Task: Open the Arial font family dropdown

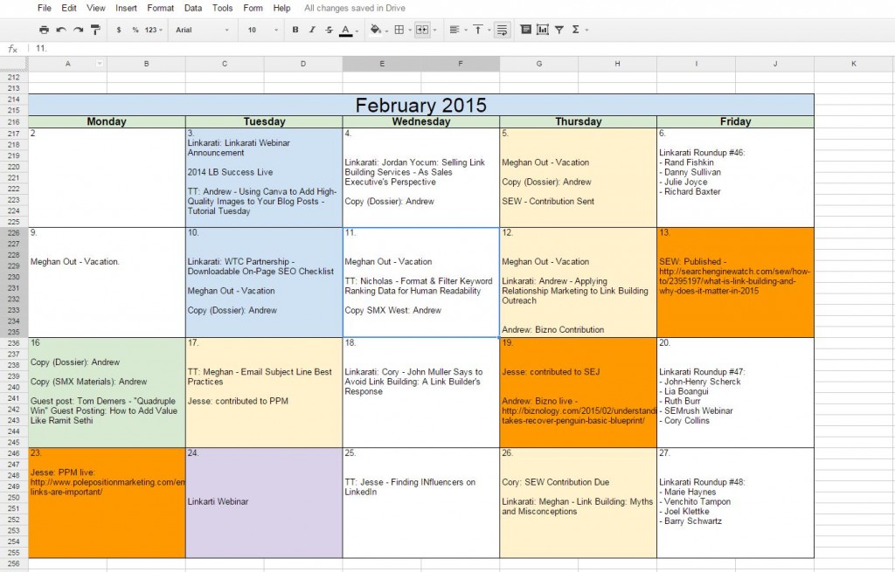Action: 201,29
